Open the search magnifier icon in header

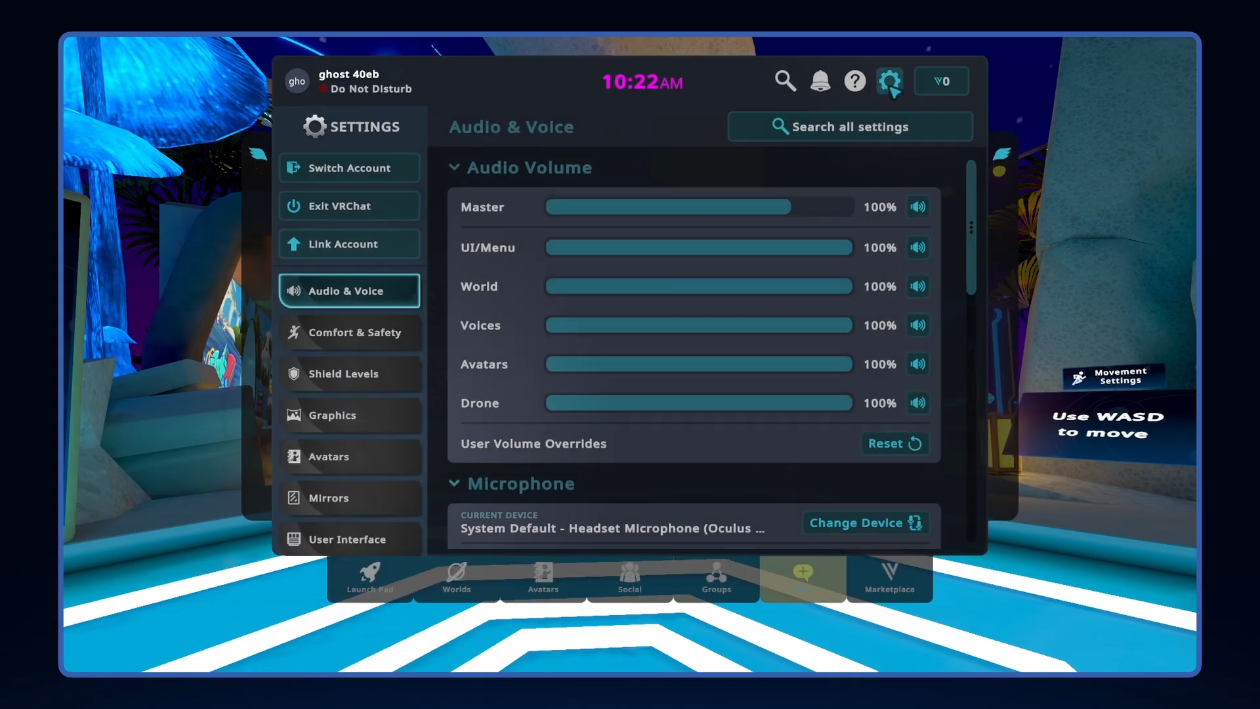tap(785, 81)
